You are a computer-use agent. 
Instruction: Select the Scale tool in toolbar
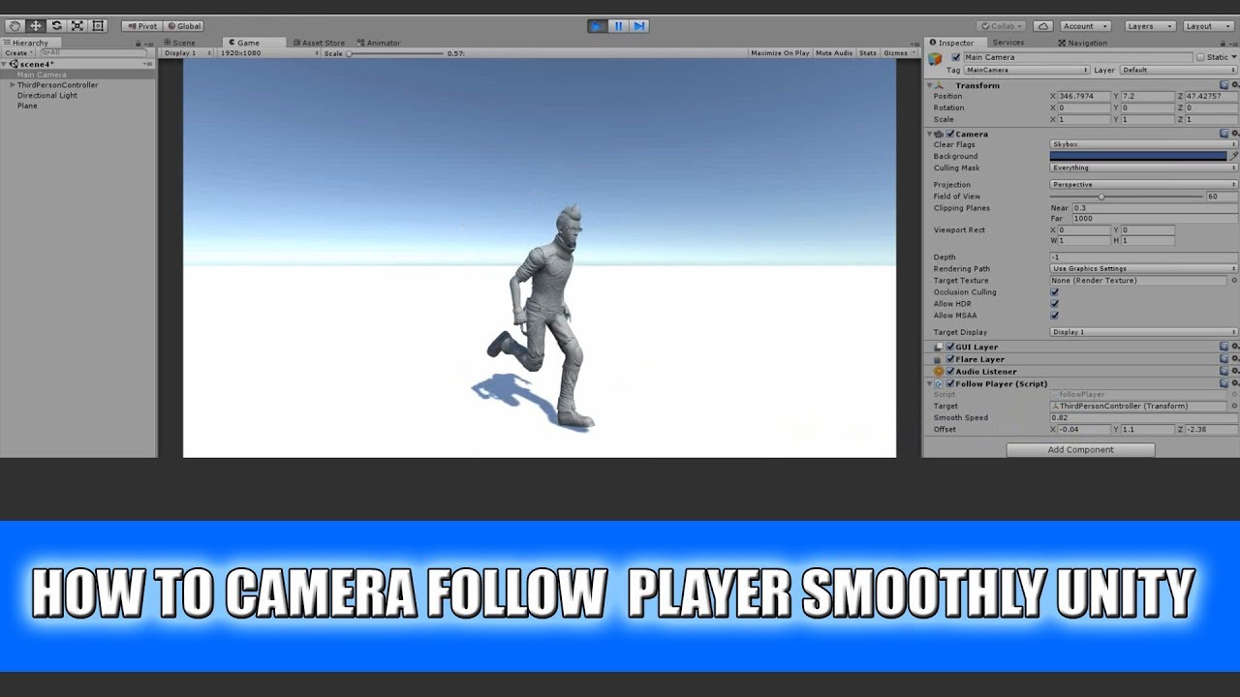click(x=77, y=26)
